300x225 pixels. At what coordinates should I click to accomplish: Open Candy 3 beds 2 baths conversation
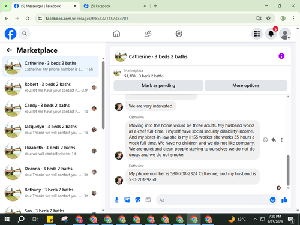pyautogui.click(x=50, y=109)
